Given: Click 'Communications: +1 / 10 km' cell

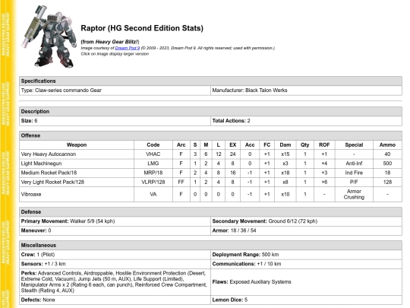Looking at the screenshot, I should click(x=306, y=264).
